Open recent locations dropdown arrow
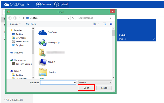 19,18
